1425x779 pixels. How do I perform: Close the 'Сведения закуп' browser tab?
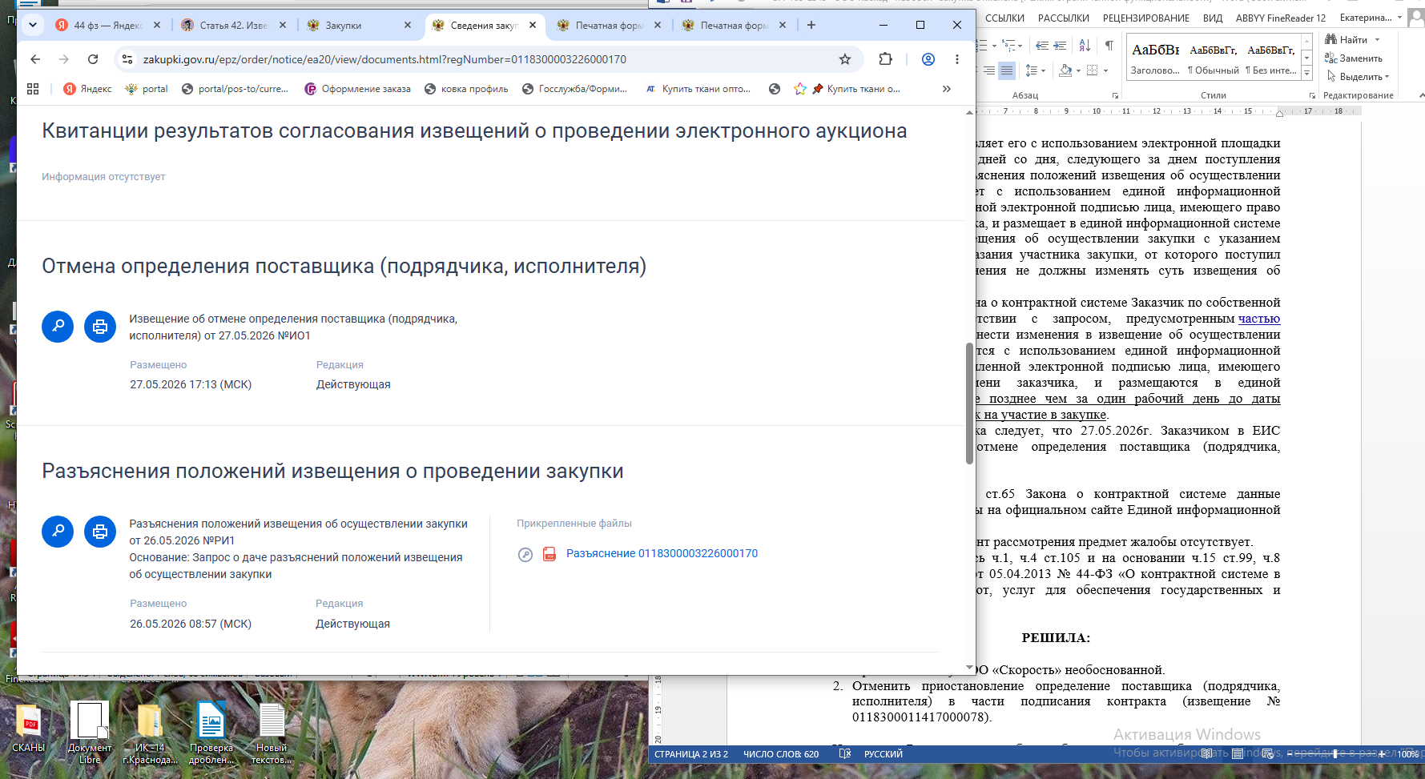[533, 25]
